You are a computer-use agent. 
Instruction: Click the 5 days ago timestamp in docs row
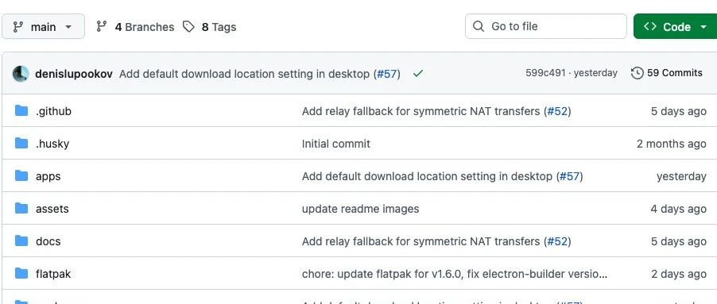679,241
